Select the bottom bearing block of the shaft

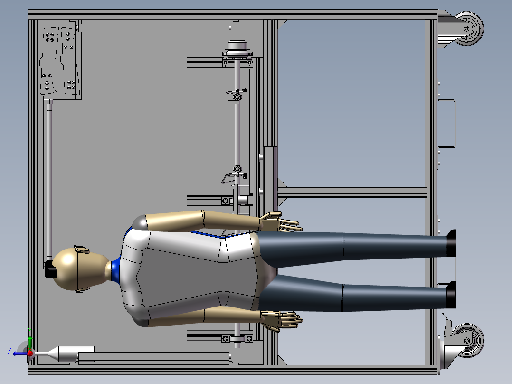(x=237, y=338)
